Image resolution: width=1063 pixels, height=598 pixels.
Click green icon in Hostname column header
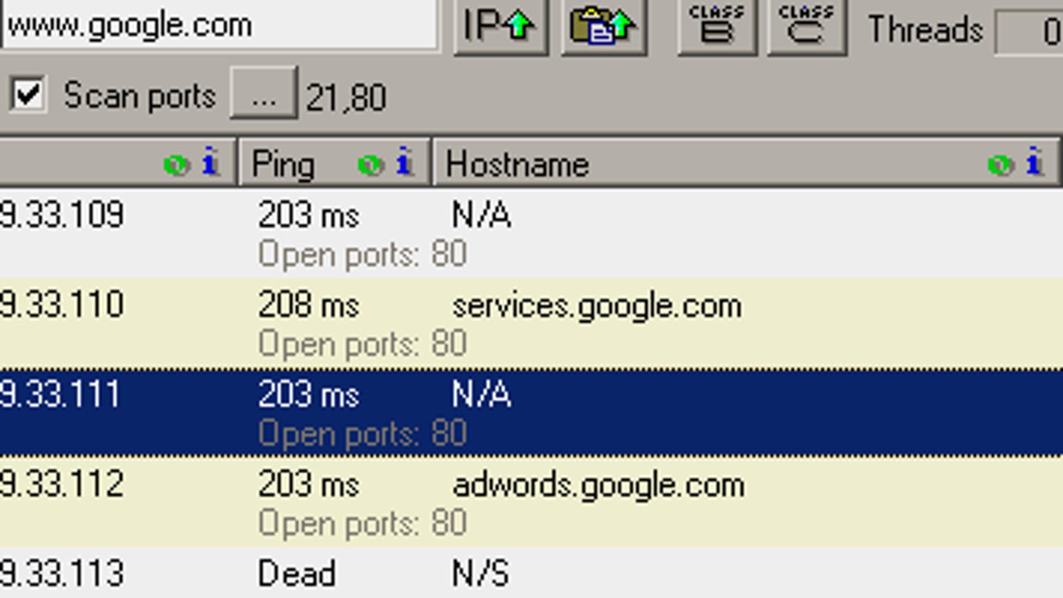[1001, 164]
